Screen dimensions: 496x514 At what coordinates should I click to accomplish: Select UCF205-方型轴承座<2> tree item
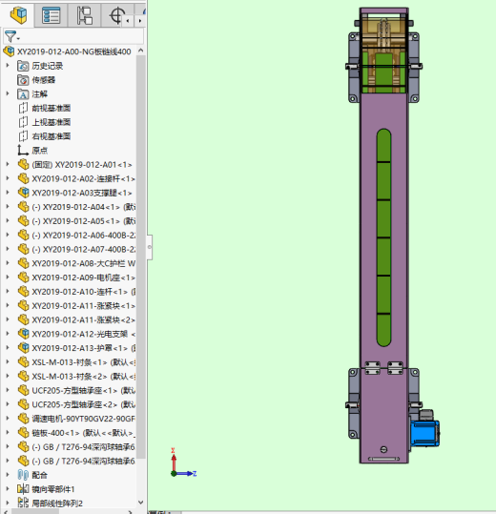coord(84,404)
